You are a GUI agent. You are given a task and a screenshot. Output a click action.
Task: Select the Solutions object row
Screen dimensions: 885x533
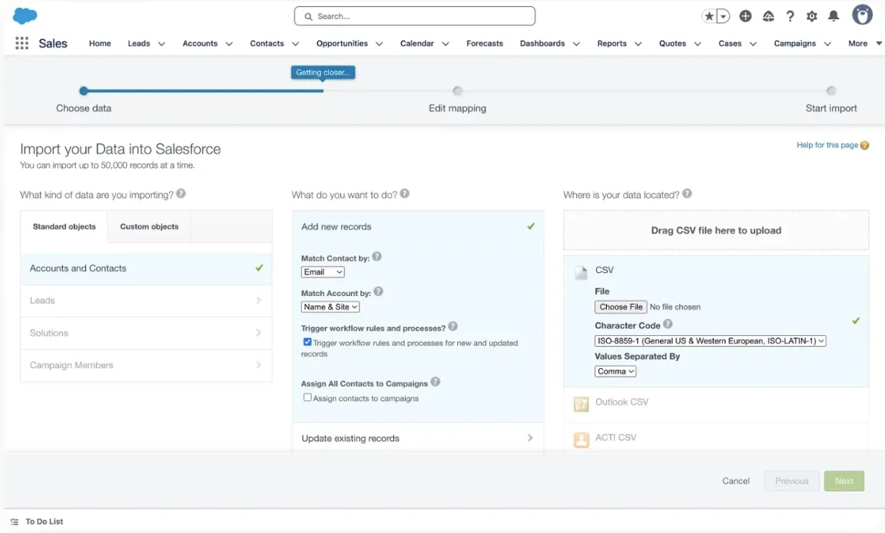point(146,333)
